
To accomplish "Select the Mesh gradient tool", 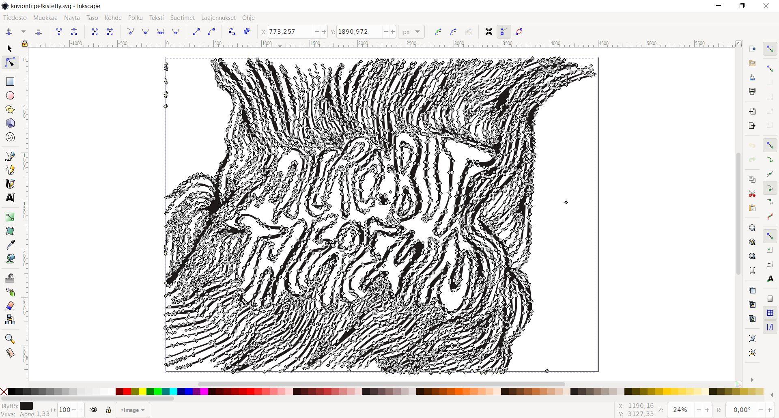I will click(10, 231).
